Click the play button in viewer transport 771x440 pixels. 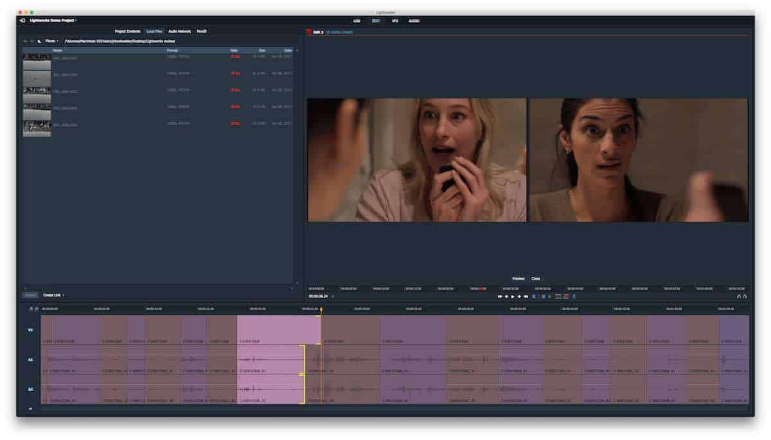pos(513,296)
